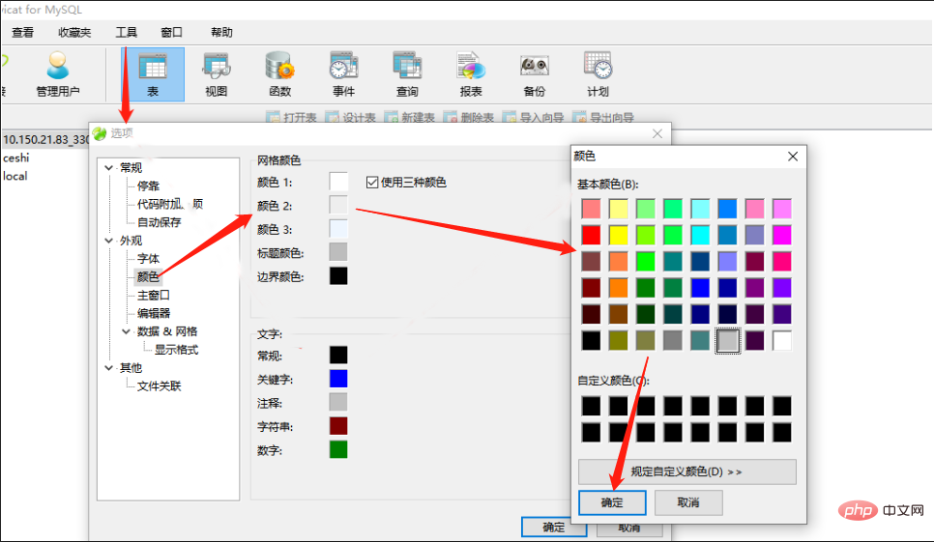Select 编辑器 in the options tree
This screenshot has width=934, height=542.
[x=154, y=313]
